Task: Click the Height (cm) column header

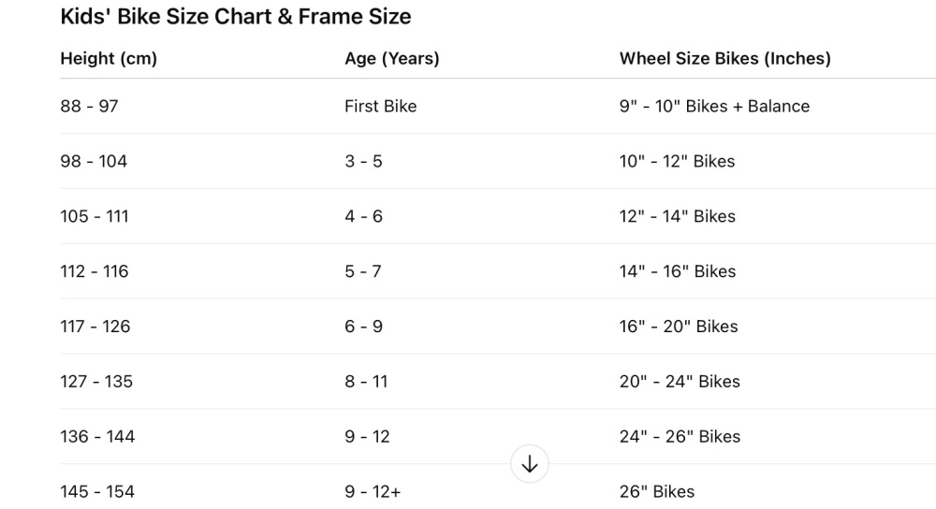Action: 109,58
